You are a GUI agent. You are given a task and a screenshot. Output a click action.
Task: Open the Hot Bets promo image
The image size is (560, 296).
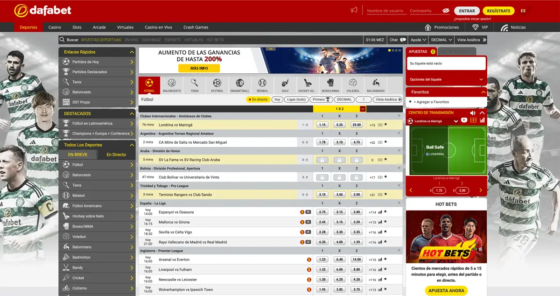tap(446, 237)
